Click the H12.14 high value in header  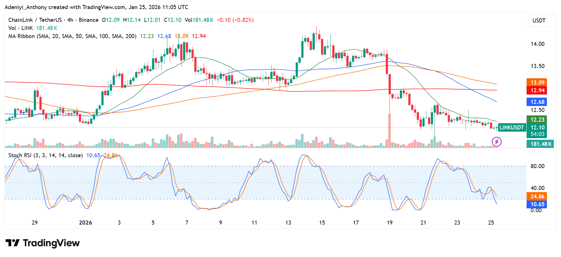pyautogui.click(x=132, y=20)
